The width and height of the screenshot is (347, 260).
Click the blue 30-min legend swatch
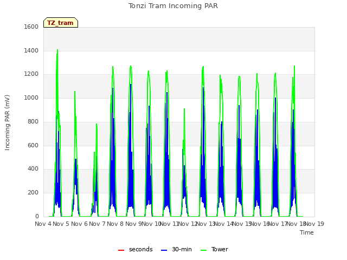164,250
